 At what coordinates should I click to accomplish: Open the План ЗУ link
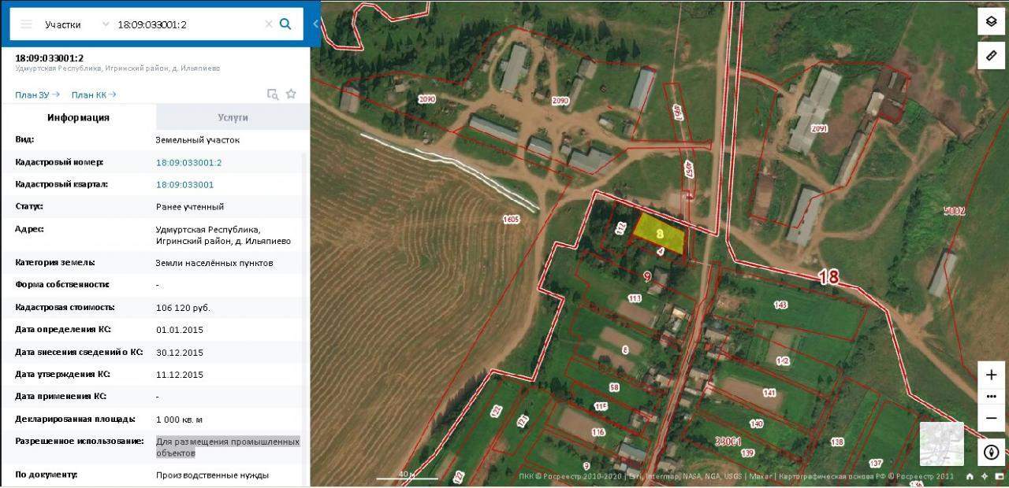click(37, 94)
